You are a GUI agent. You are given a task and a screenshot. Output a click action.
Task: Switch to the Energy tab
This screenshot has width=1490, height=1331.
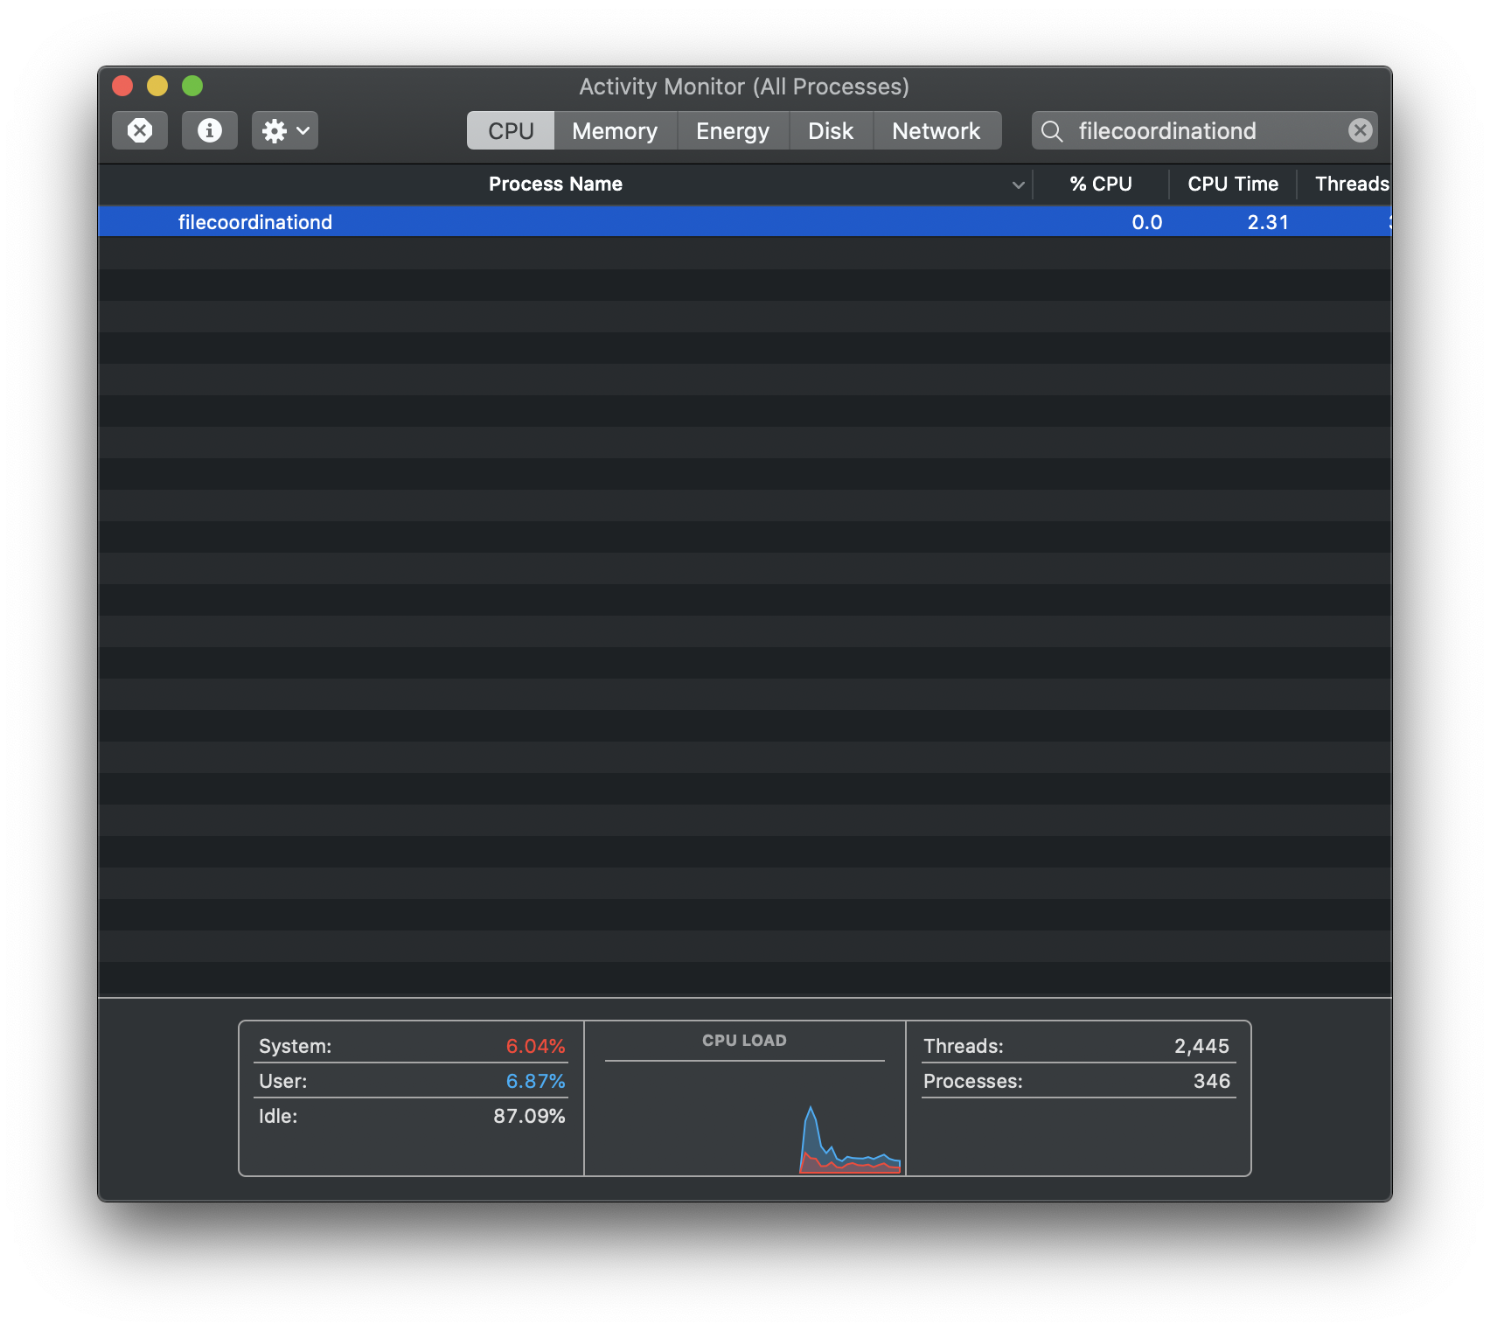point(733,130)
